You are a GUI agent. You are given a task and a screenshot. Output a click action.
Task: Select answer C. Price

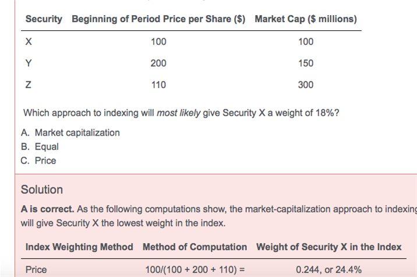tap(38, 161)
